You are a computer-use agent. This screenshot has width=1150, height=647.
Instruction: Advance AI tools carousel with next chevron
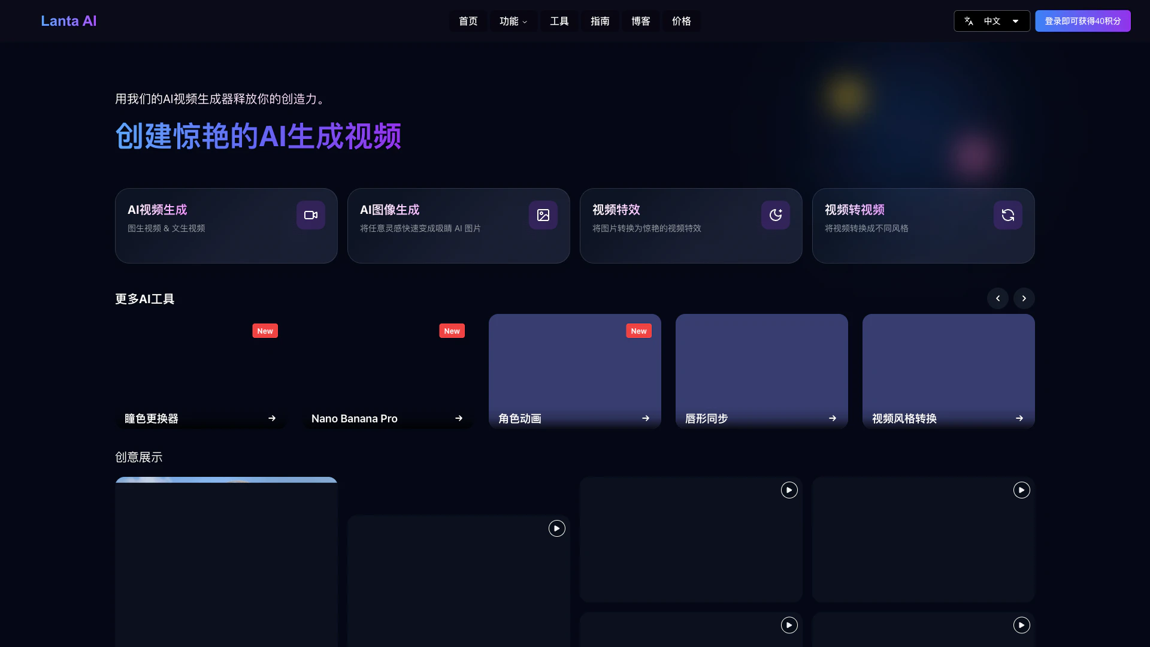point(1024,298)
